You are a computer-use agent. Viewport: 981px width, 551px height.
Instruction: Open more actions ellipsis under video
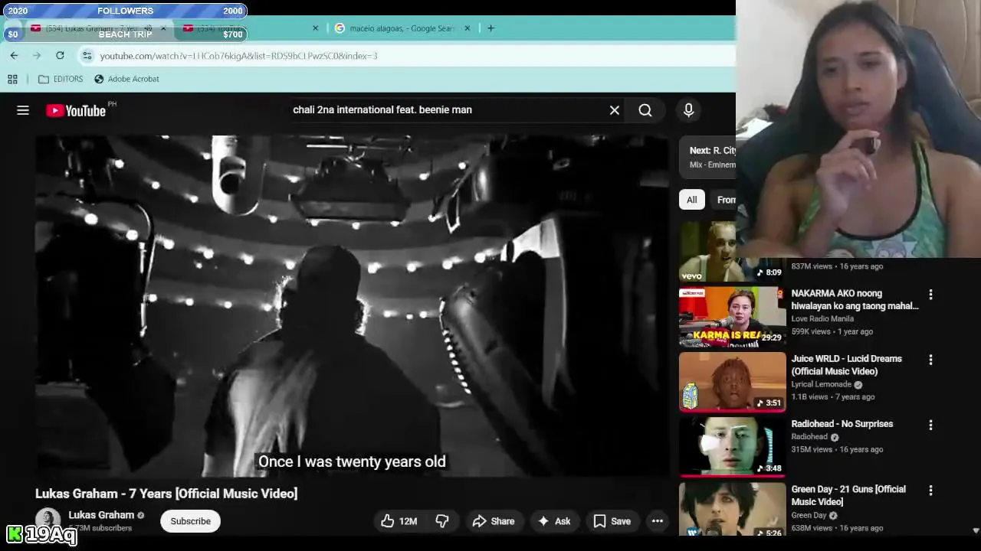[x=658, y=521]
